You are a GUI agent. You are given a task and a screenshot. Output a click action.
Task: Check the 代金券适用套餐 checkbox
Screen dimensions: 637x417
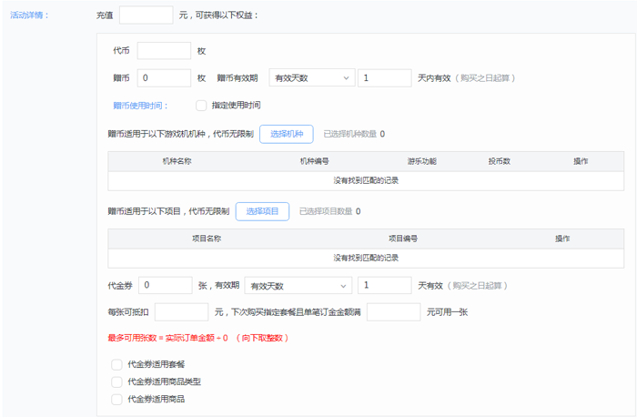point(116,364)
